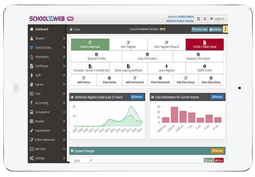
Task: Click the SchoolOnWeb PRO logo
Action: (x=52, y=19)
